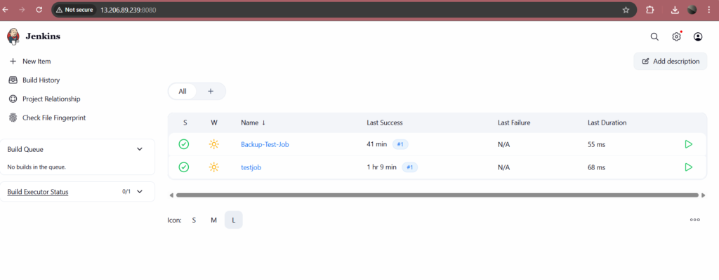
Task: Click Add description button
Action: (670, 61)
